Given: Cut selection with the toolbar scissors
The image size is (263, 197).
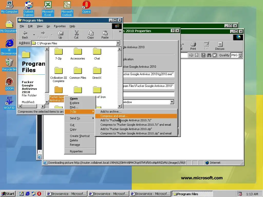Looking at the screenshot, I should click(x=76, y=35).
